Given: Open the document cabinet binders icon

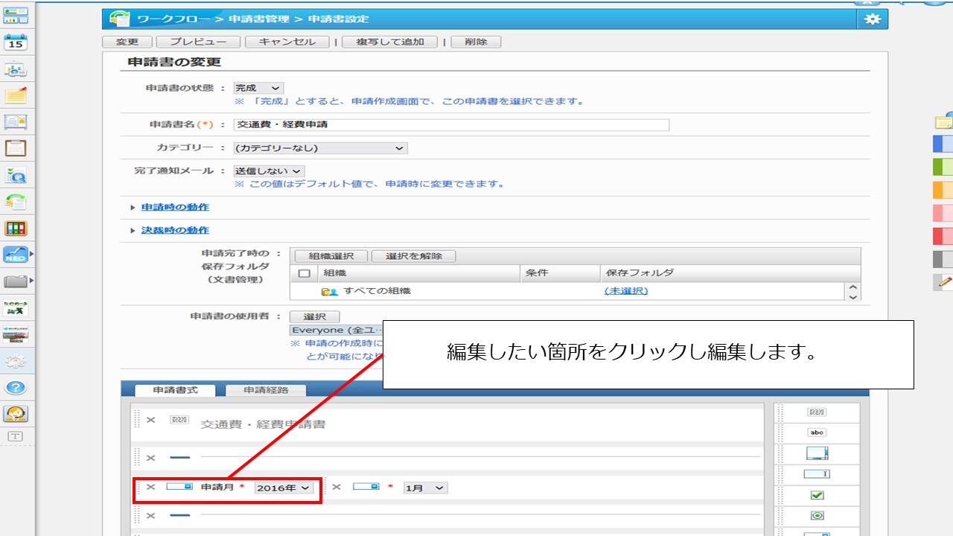Looking at the screenshot, I should [16, 229].
